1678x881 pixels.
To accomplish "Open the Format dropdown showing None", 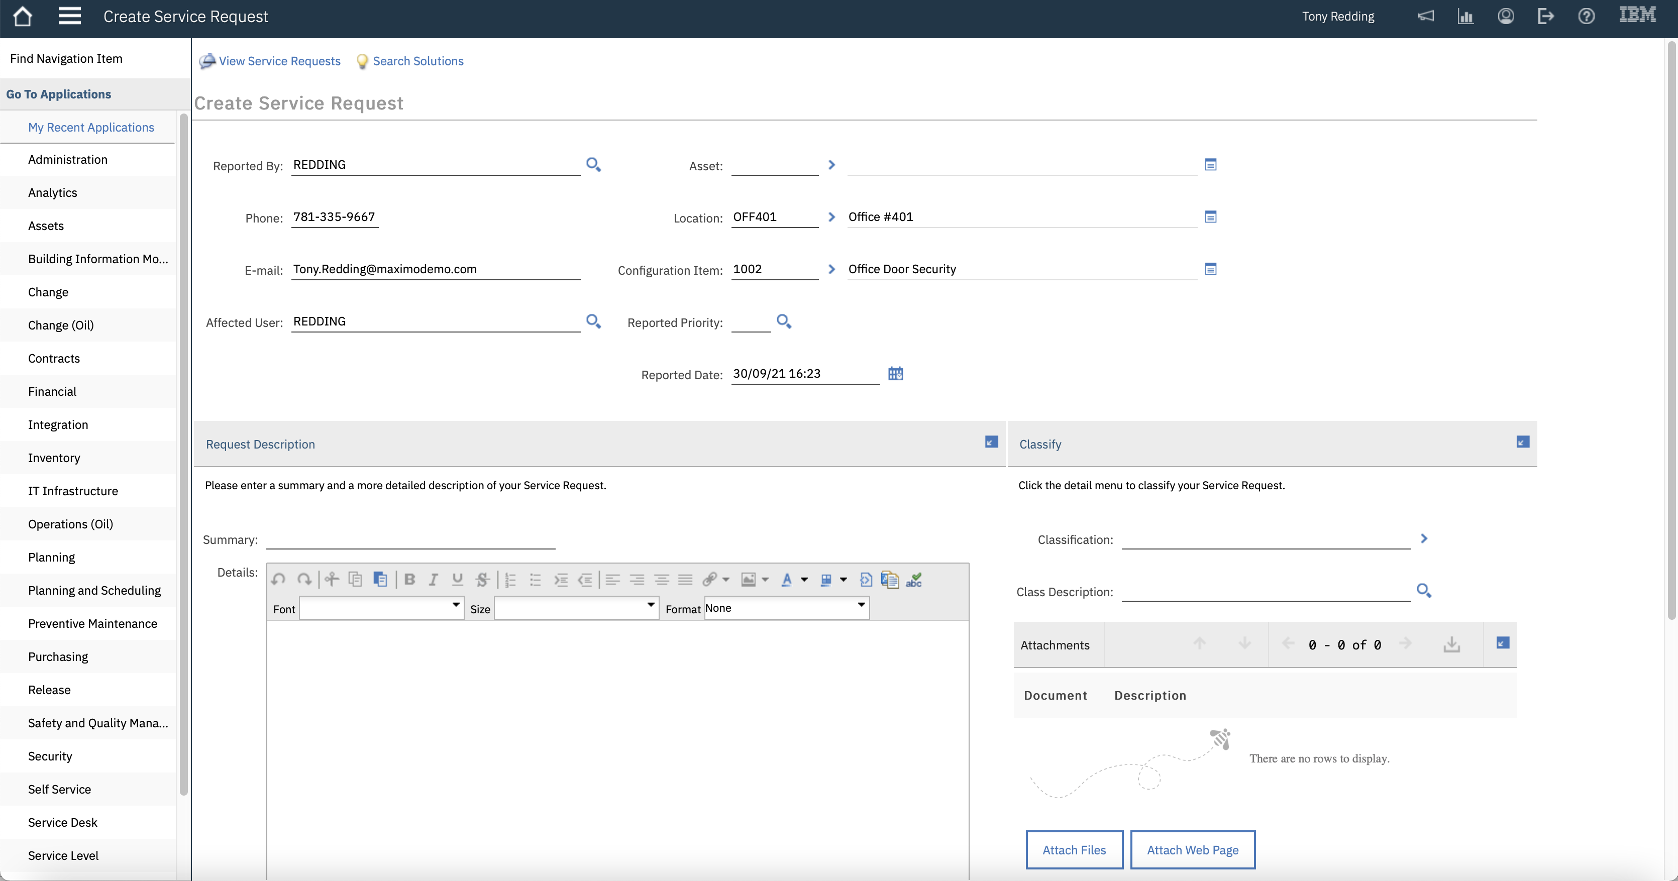I will click(x=786, y=608).
